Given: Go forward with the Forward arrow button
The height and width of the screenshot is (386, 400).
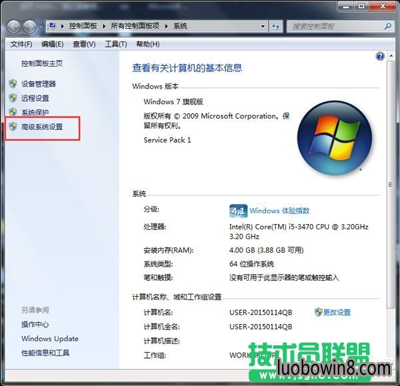Looking at the screenshot, I should 30,27.
